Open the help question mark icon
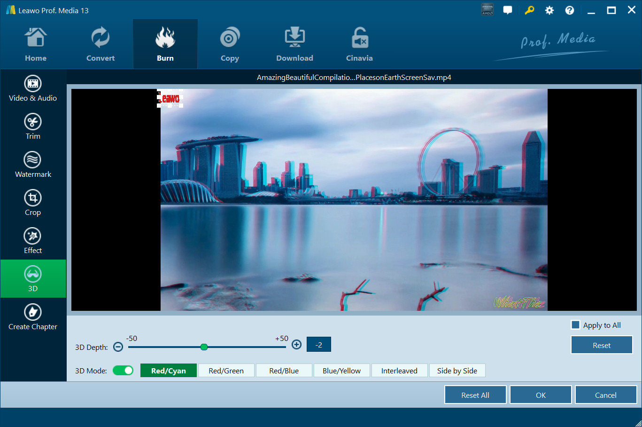 point(570,10)
